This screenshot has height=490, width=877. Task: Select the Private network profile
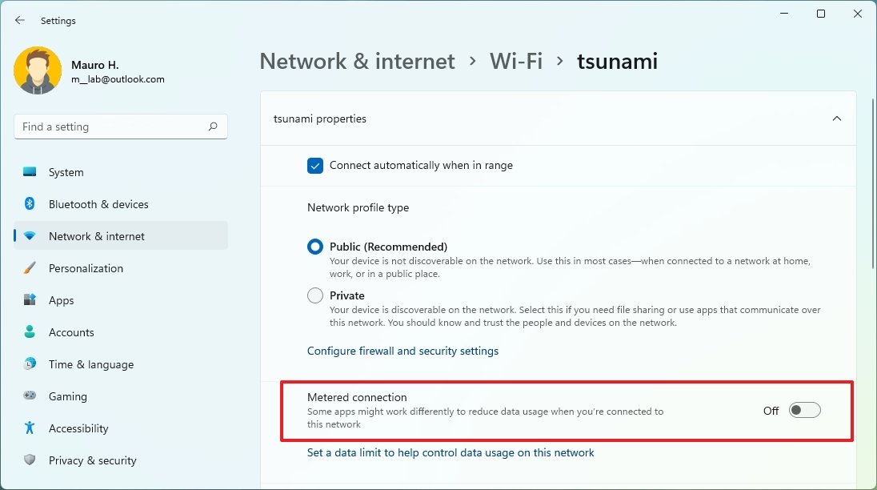pos(315,295)
